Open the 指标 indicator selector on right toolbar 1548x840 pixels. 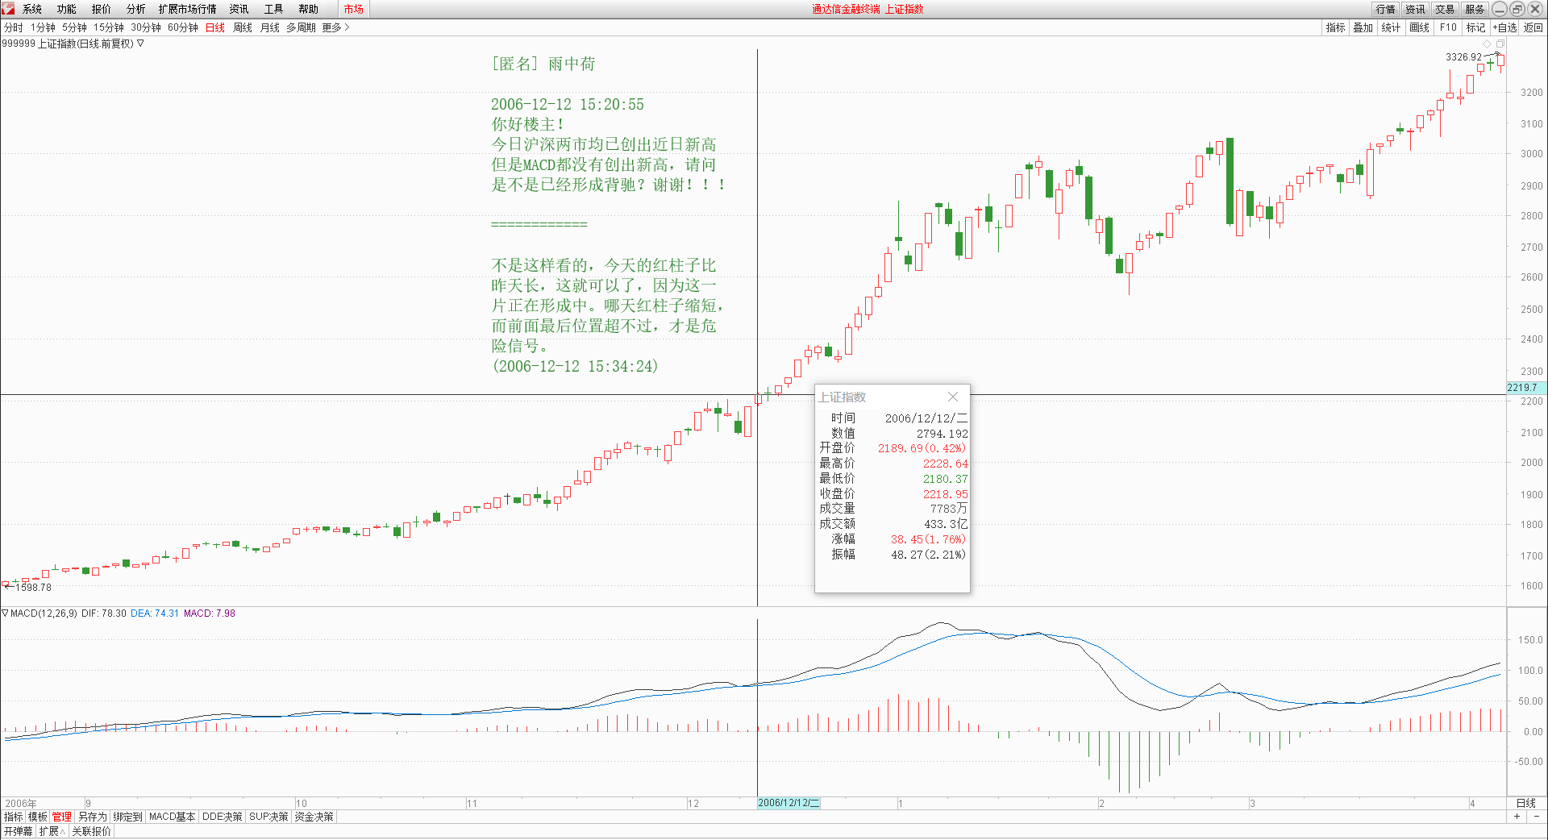pos(1334,27)
